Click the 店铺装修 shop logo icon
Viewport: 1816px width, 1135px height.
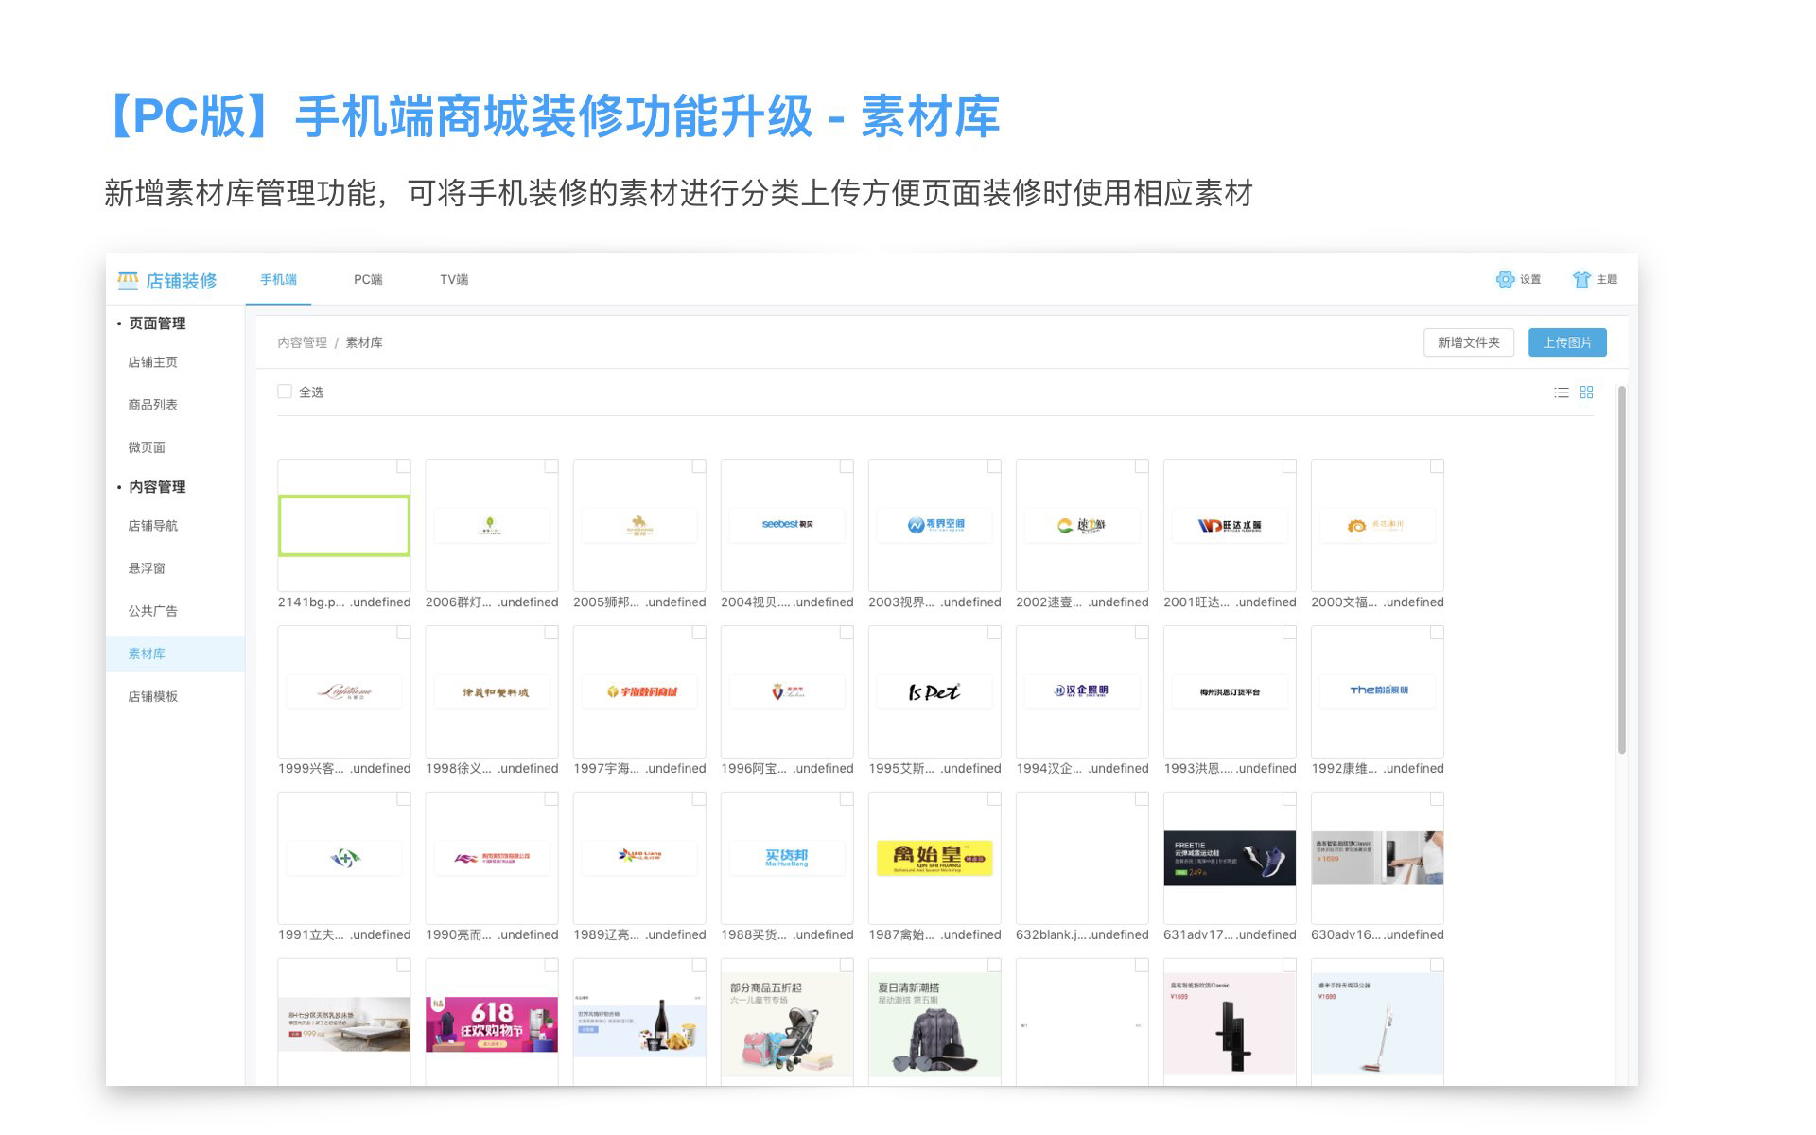[x=128, y=280]
